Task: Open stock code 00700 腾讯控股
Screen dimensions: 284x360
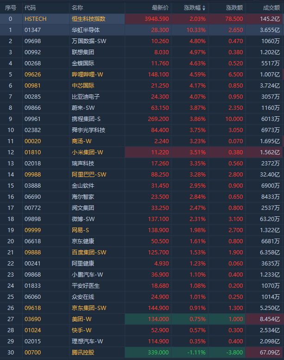Action: click(x=33, y=352)
